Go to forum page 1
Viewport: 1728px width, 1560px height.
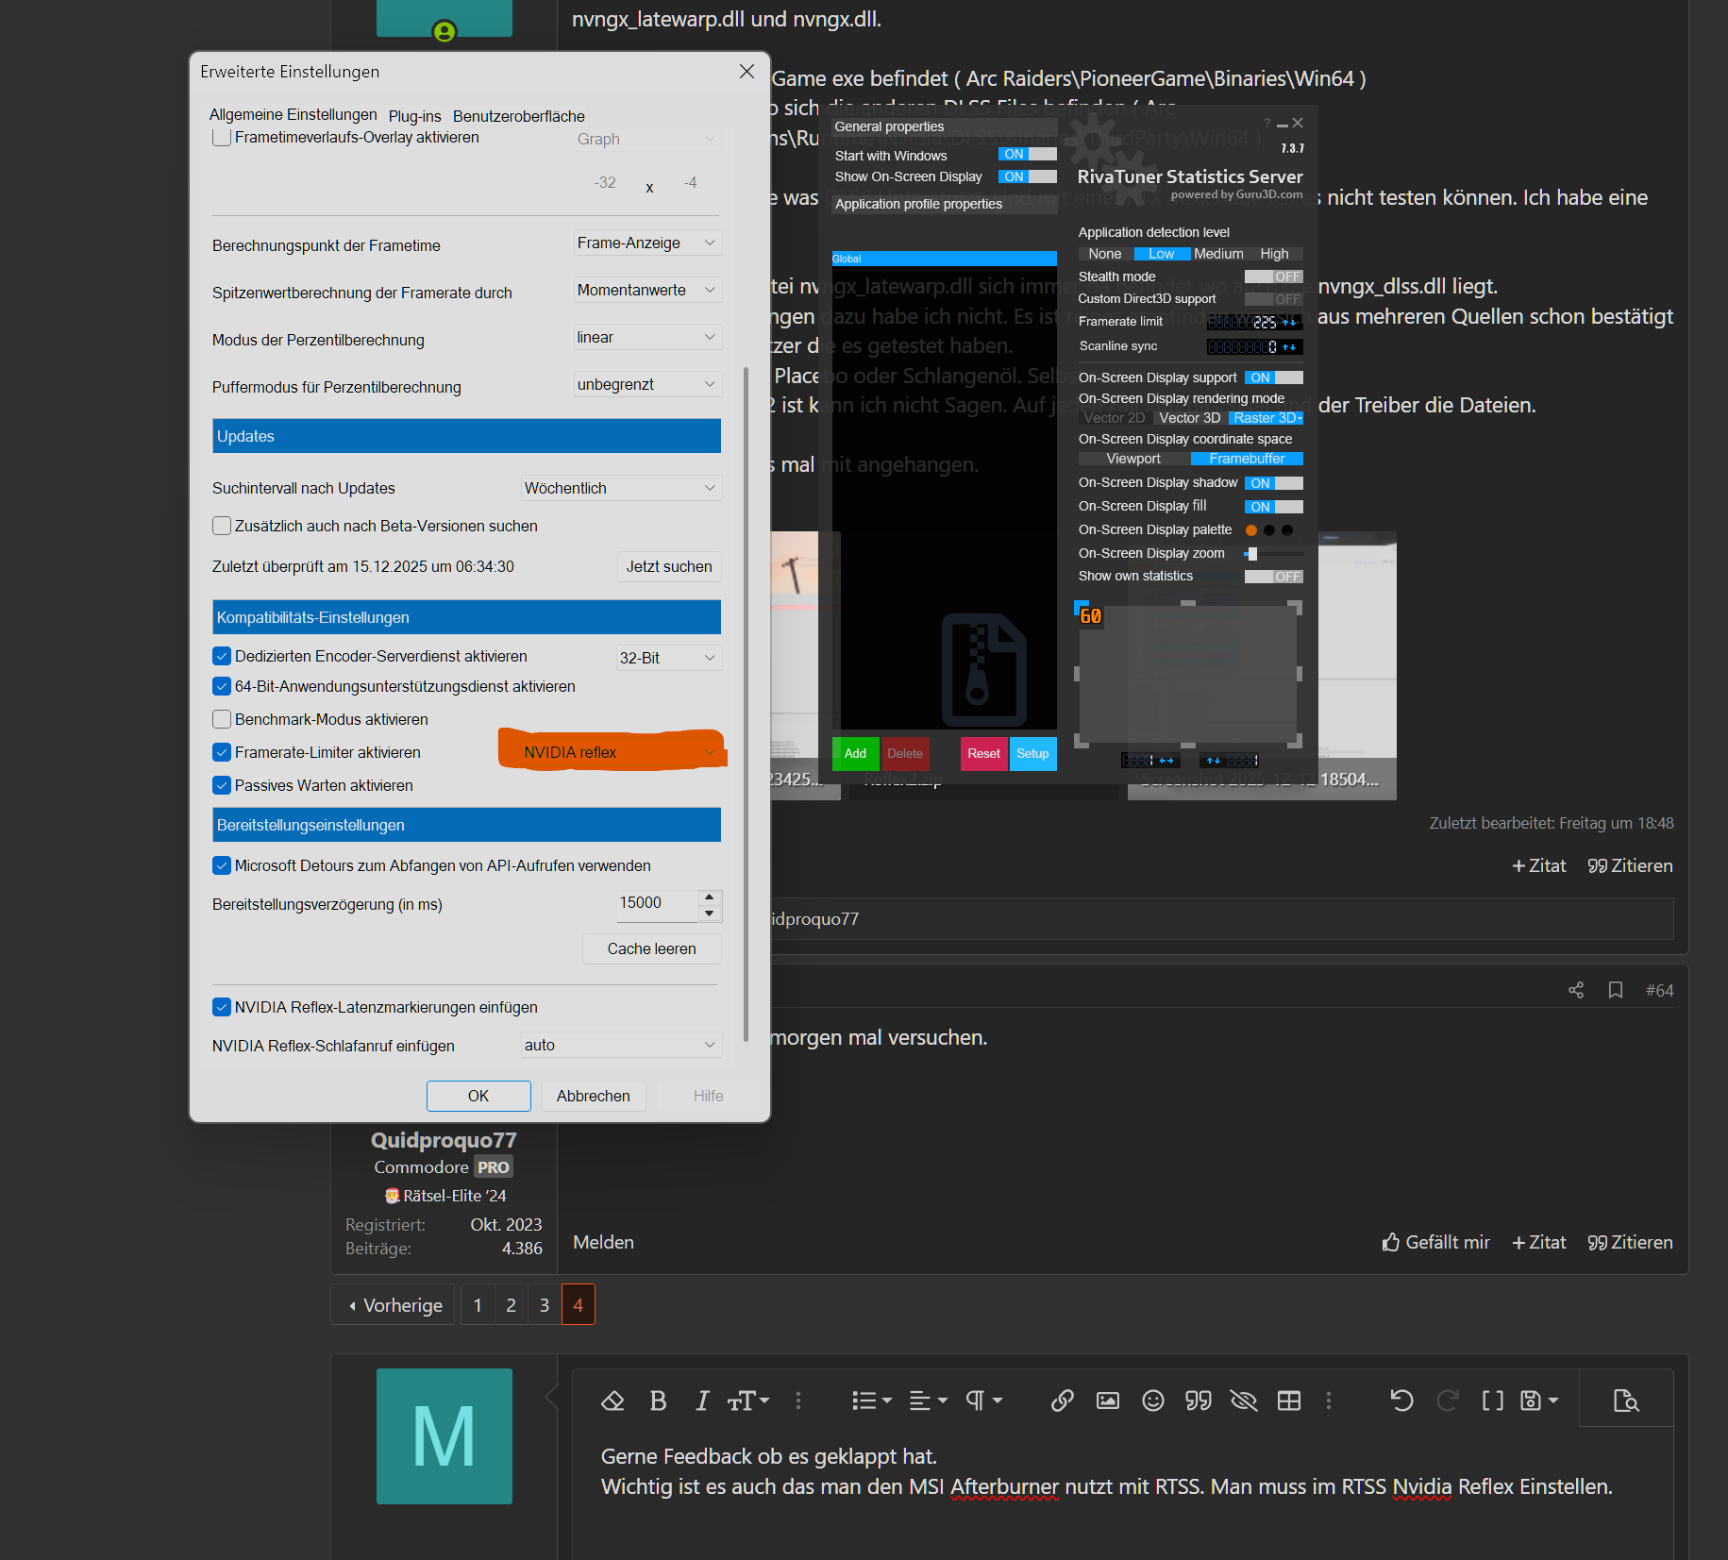(x=478, y=1304)
